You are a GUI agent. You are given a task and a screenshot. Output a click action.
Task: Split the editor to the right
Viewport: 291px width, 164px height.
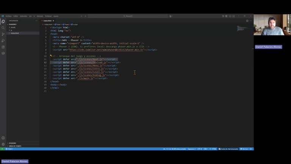247,21
